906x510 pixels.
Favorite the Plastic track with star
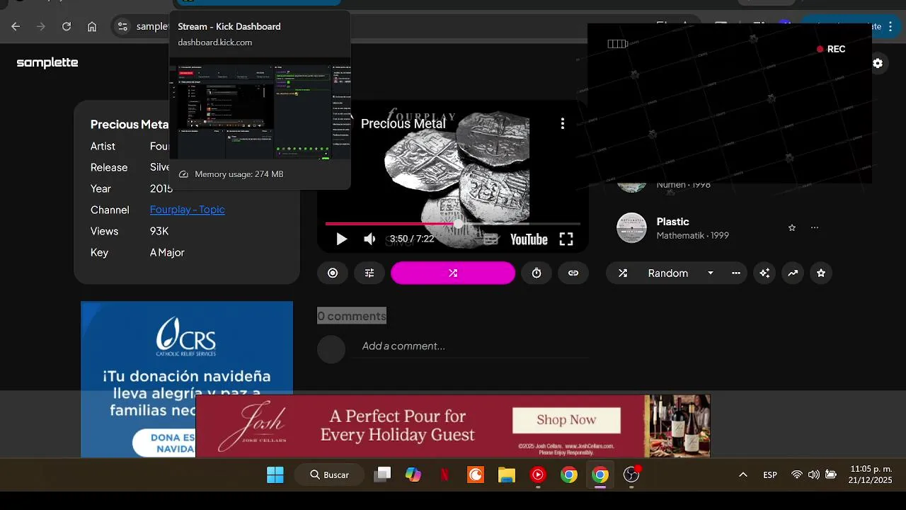[792, 227]
